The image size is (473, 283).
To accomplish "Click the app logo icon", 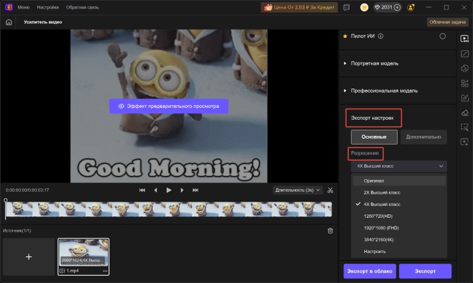I will 9,7.
